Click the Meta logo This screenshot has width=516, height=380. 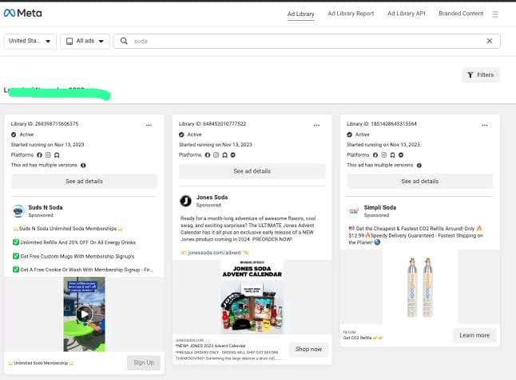[x=22, y=13]
